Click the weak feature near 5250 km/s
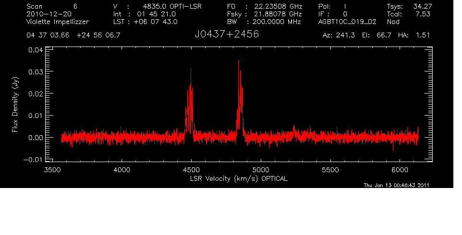This screenshot has height=235, width=462. [x=294, y=128]
